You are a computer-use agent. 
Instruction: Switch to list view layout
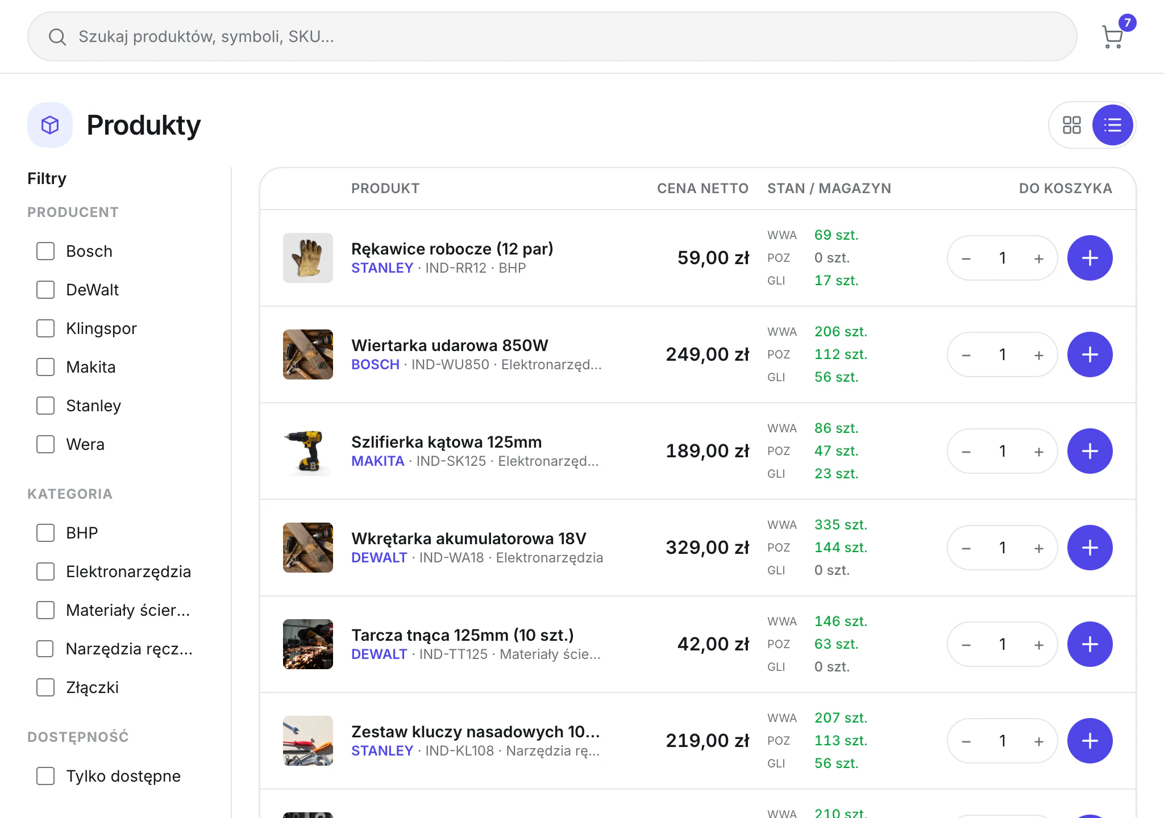tap(1112, 125)
